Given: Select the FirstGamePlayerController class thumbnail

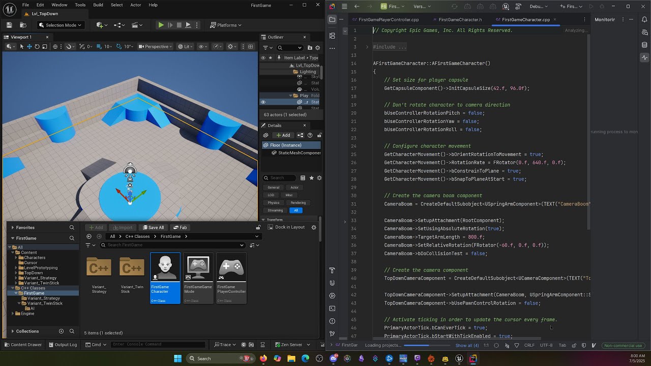Looking at the screenshot, I should point(231,278).
